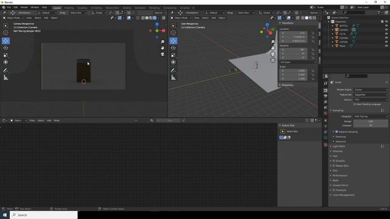Screen dimensions: 390x219
Task: Pick the Annotate tool in right viewport
Action: tap(173, 71)
